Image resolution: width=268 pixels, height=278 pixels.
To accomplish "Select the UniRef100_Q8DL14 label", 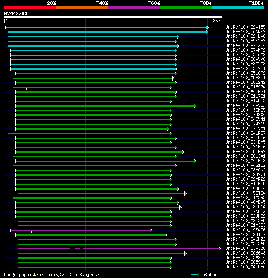I will 245,207.
